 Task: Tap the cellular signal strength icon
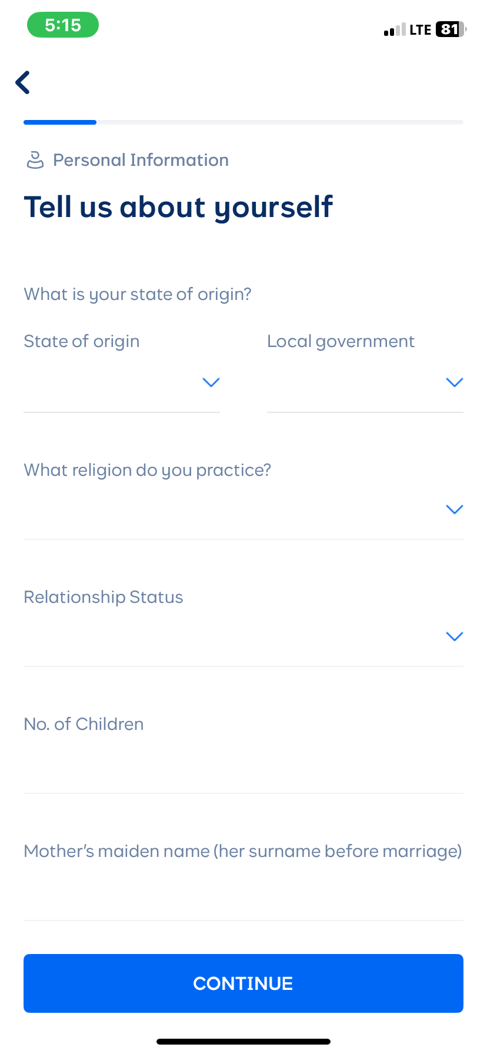394,30
